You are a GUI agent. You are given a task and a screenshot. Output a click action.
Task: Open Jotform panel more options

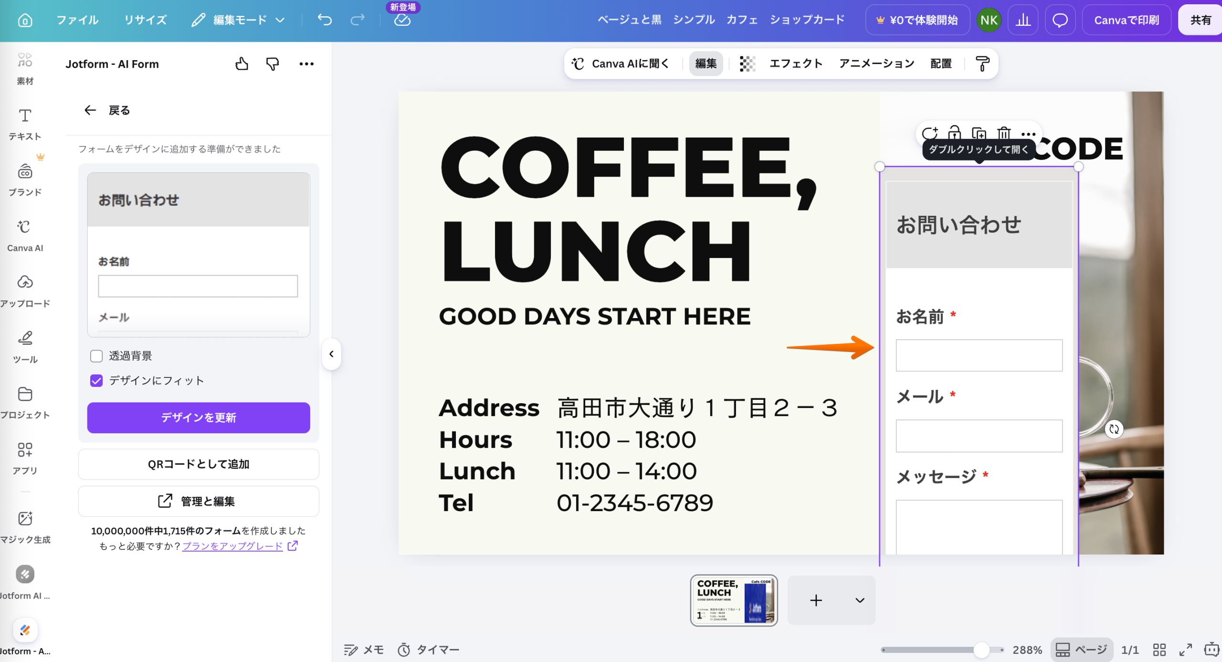pyautogui.click(x=306, y=64)
